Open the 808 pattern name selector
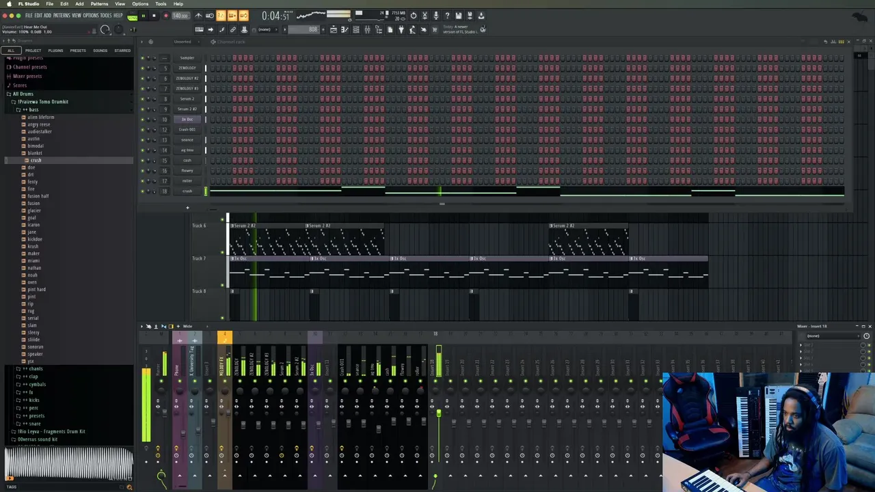This screenshot has width=875, height=492. tap(304, 29)
